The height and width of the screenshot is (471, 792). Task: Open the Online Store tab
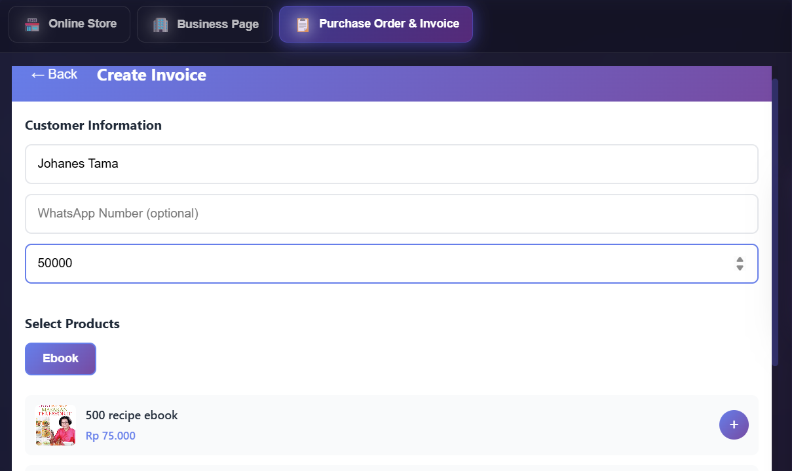tap(69, 24)
